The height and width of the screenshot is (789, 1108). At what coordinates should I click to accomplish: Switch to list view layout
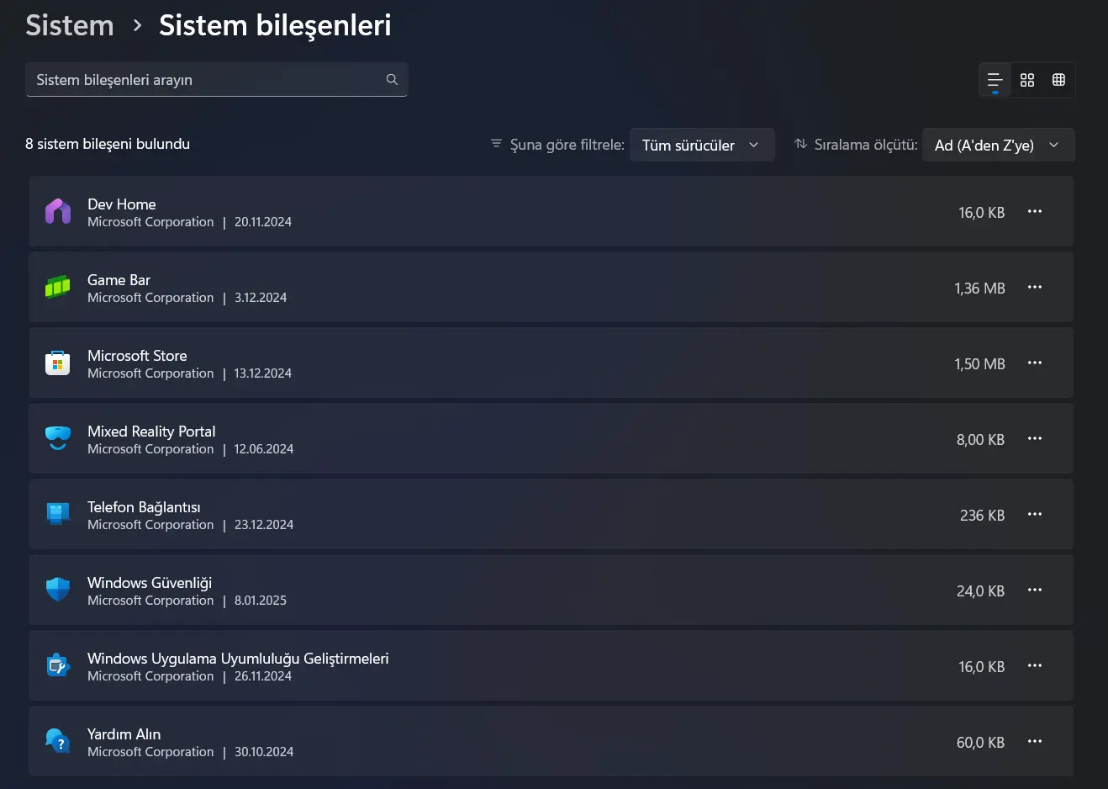click(995, 80)
